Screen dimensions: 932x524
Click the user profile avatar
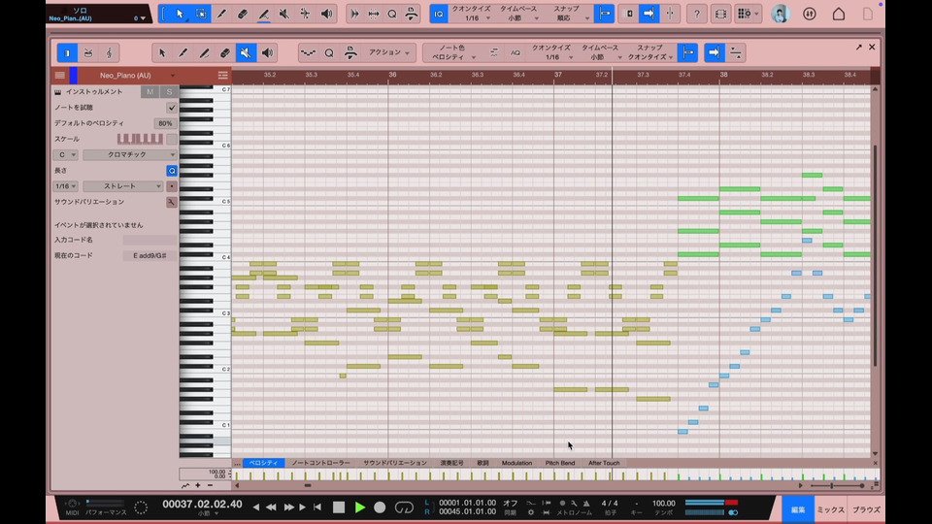(x=780, y=14)
